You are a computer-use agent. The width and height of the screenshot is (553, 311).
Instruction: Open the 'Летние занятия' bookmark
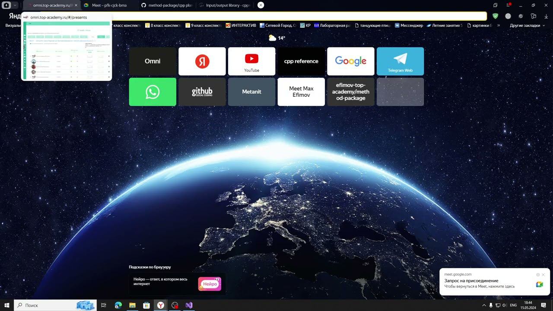[445, 25]
